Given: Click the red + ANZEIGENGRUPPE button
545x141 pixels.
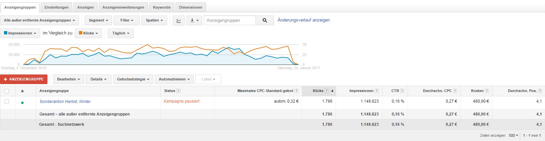Looking at the screenshot, I should (24, 79).
